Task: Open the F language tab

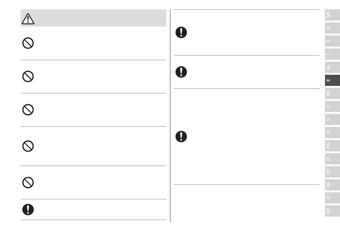Action: click(x=332, y=41)
